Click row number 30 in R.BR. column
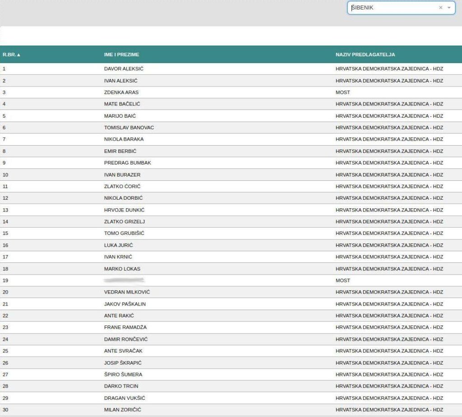The image size is (462, 417). pyautogui.click(x=5, y=409)
